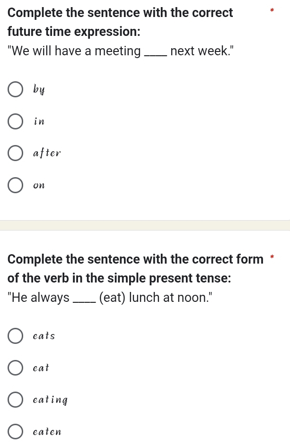Click the 'eats' answer label text

(44, 336)
